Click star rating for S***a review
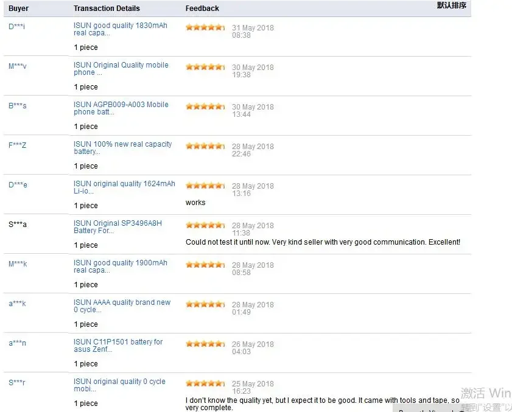 [x=205, y=225]
